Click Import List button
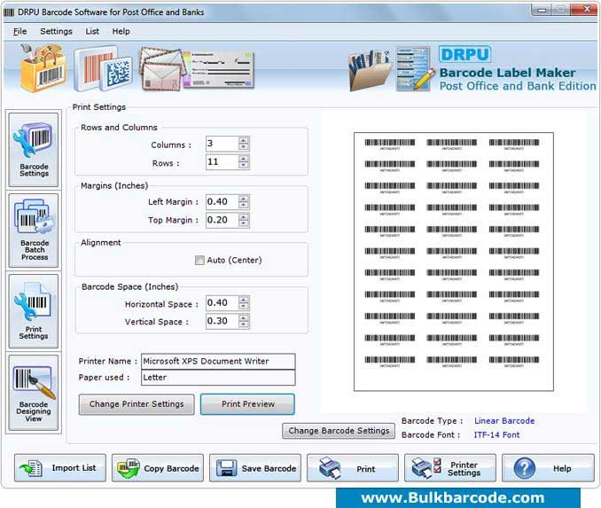The width and height of the screenshot is (601, 508). 60,468
